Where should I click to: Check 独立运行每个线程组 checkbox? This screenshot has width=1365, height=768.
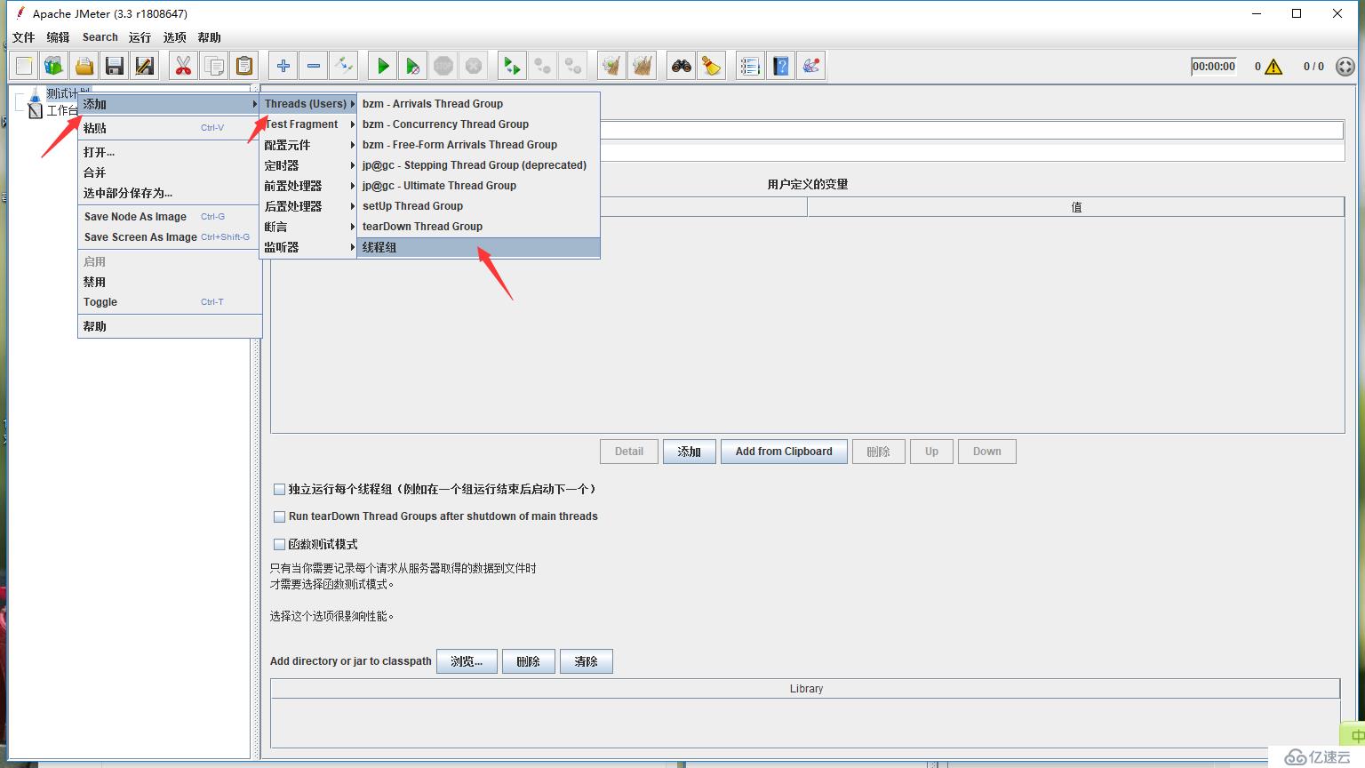279,490
